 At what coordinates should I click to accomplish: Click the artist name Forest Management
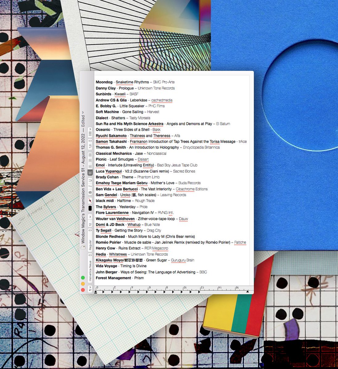[113, 278]
